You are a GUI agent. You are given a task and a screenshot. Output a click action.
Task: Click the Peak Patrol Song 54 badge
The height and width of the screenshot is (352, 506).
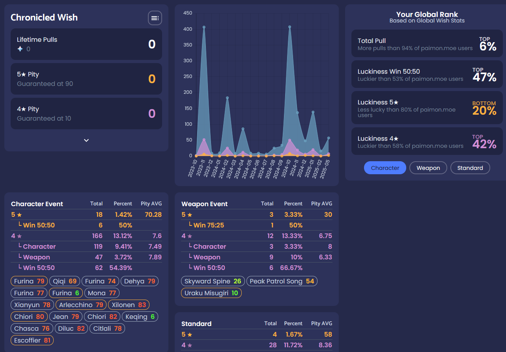click(282, 281)
